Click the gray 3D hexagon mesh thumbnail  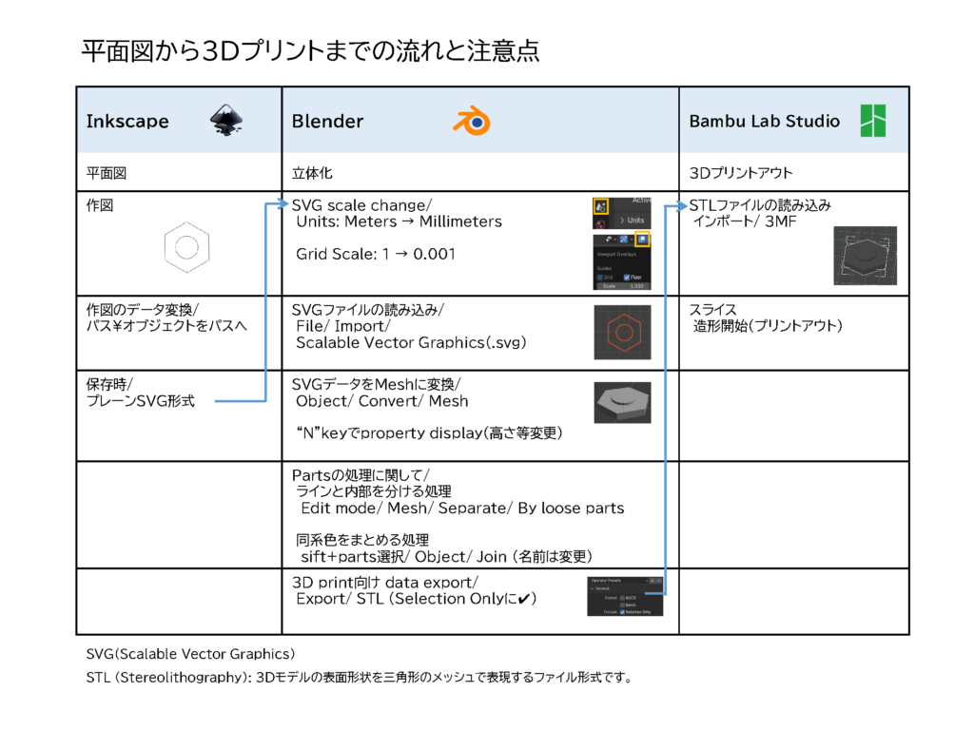pos(623,401)
